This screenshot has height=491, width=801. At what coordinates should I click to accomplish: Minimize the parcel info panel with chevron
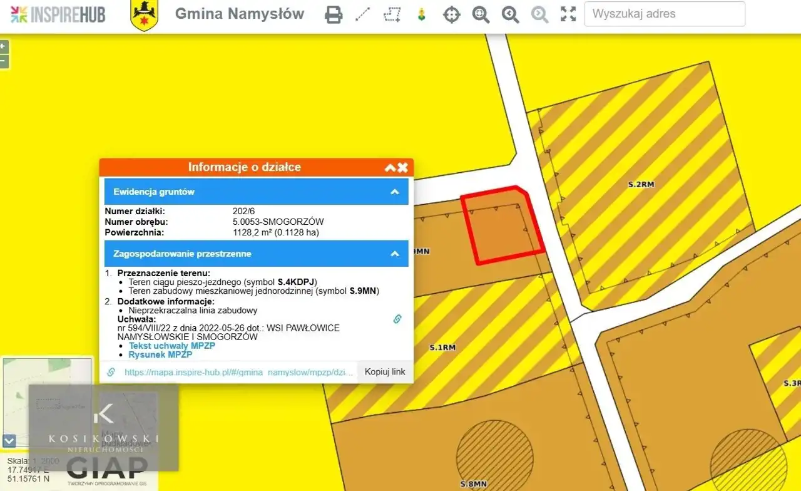(x=390, y=167)
